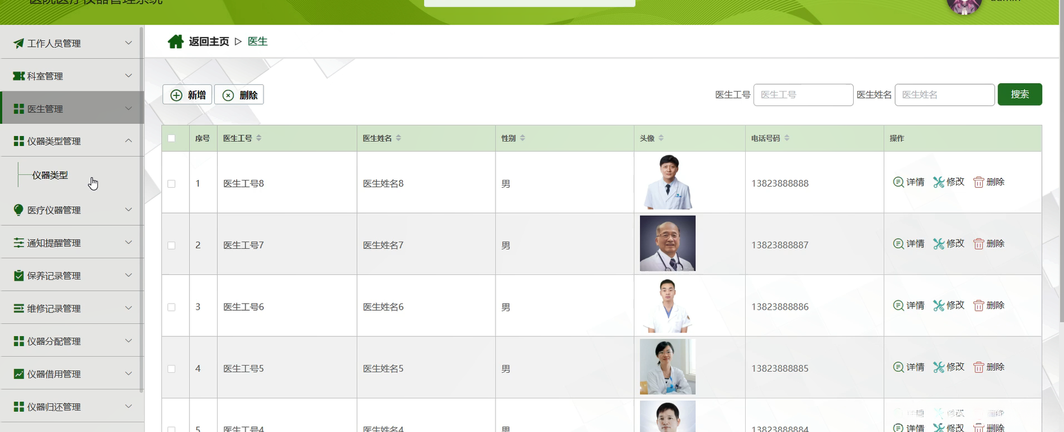Sort by 头像 column
The height and width of the screenshot is (432, 1064).
(x=661, y=138)
